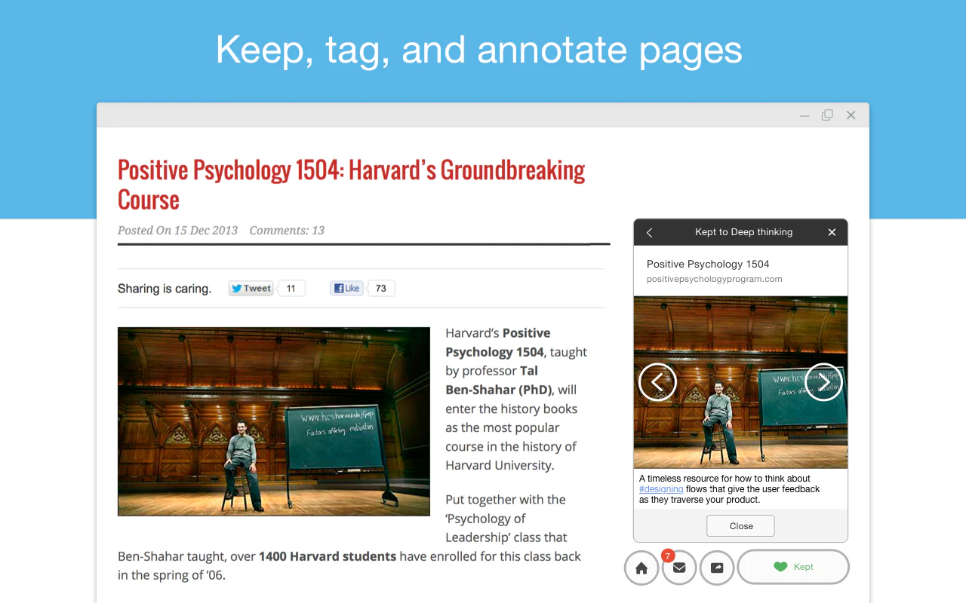Click the tweet count 11 bubble

[291, 288]
